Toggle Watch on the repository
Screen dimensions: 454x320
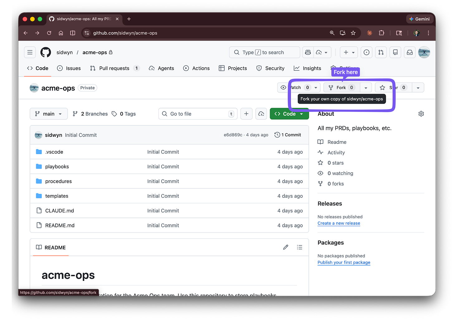(x=295, y=87)
